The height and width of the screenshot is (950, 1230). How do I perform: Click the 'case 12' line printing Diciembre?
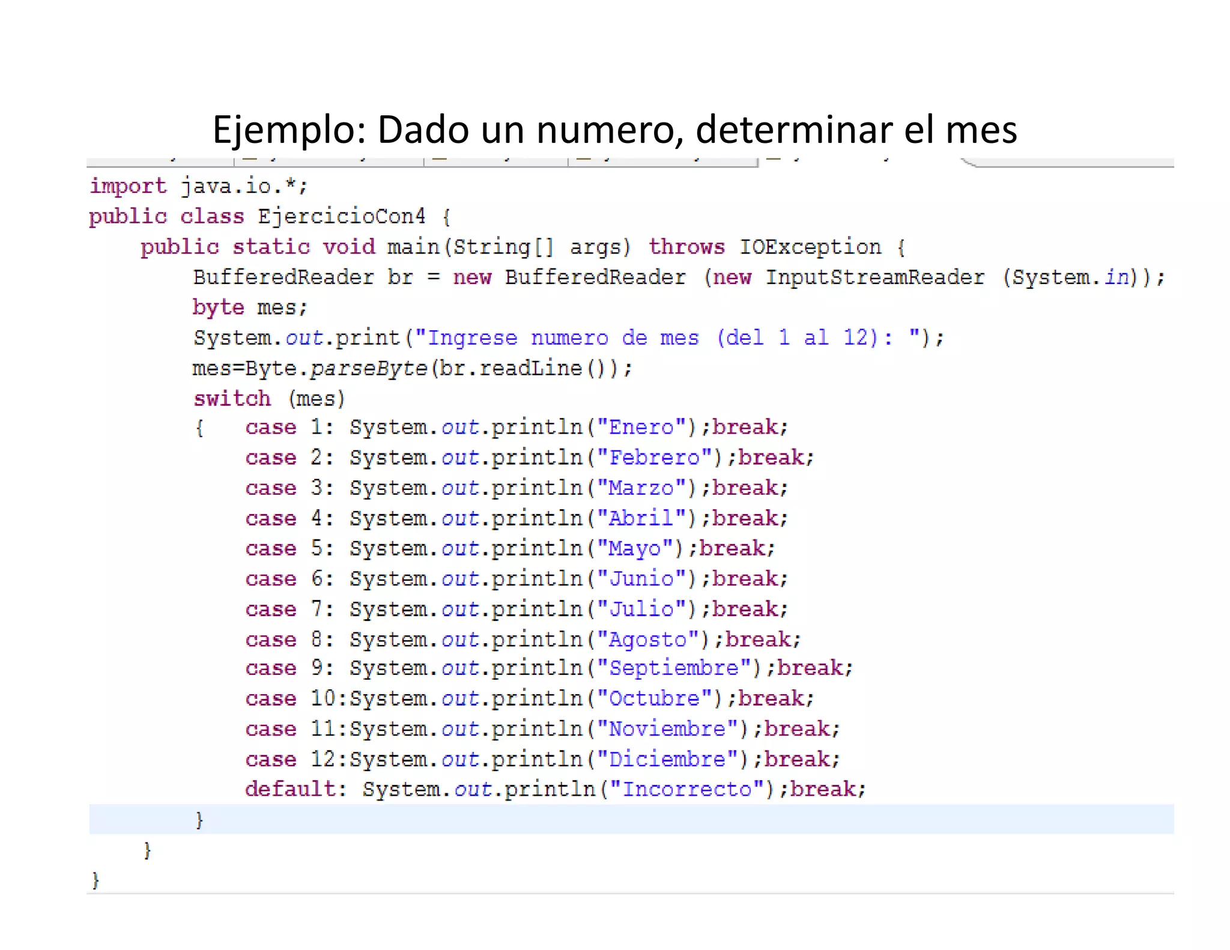coord(542,760)
